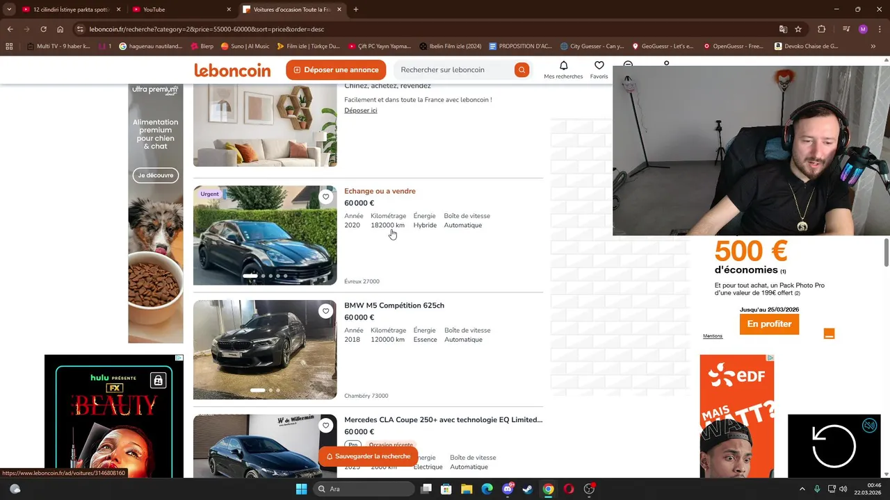The image size is (890, 500).
Task: Show hidden system tray icons
Action: (802, 489)
